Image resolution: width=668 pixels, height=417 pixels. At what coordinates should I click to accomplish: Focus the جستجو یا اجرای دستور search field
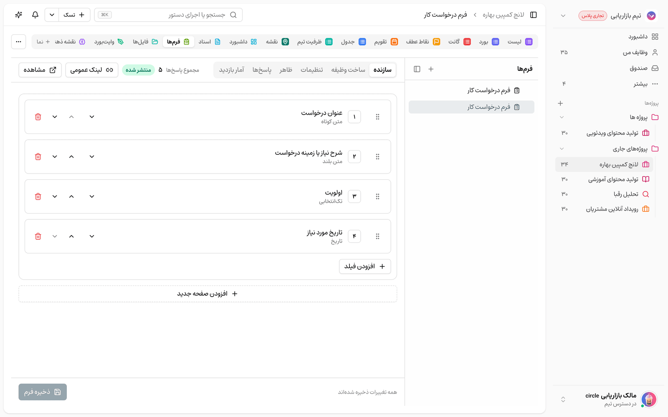click(168, 15)
